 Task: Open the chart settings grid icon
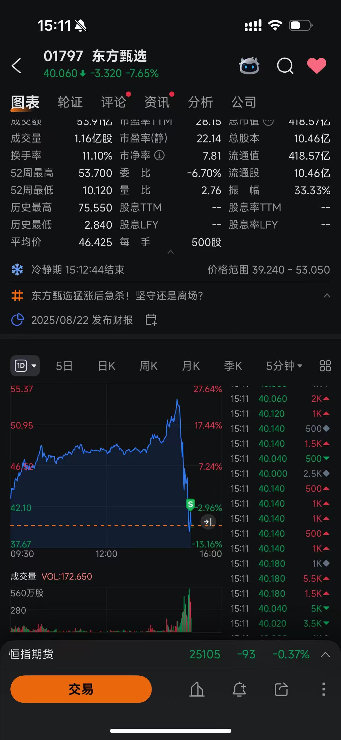click(325, 366)
